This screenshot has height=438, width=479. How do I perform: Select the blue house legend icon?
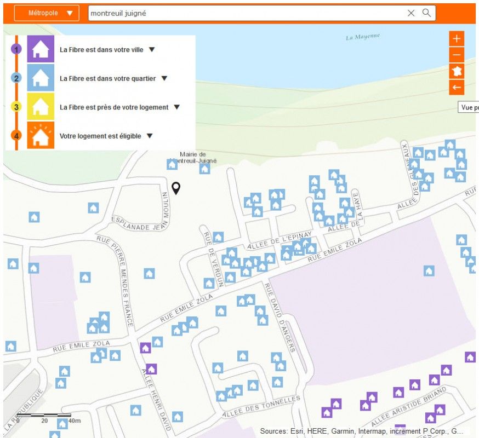(41, 78)
